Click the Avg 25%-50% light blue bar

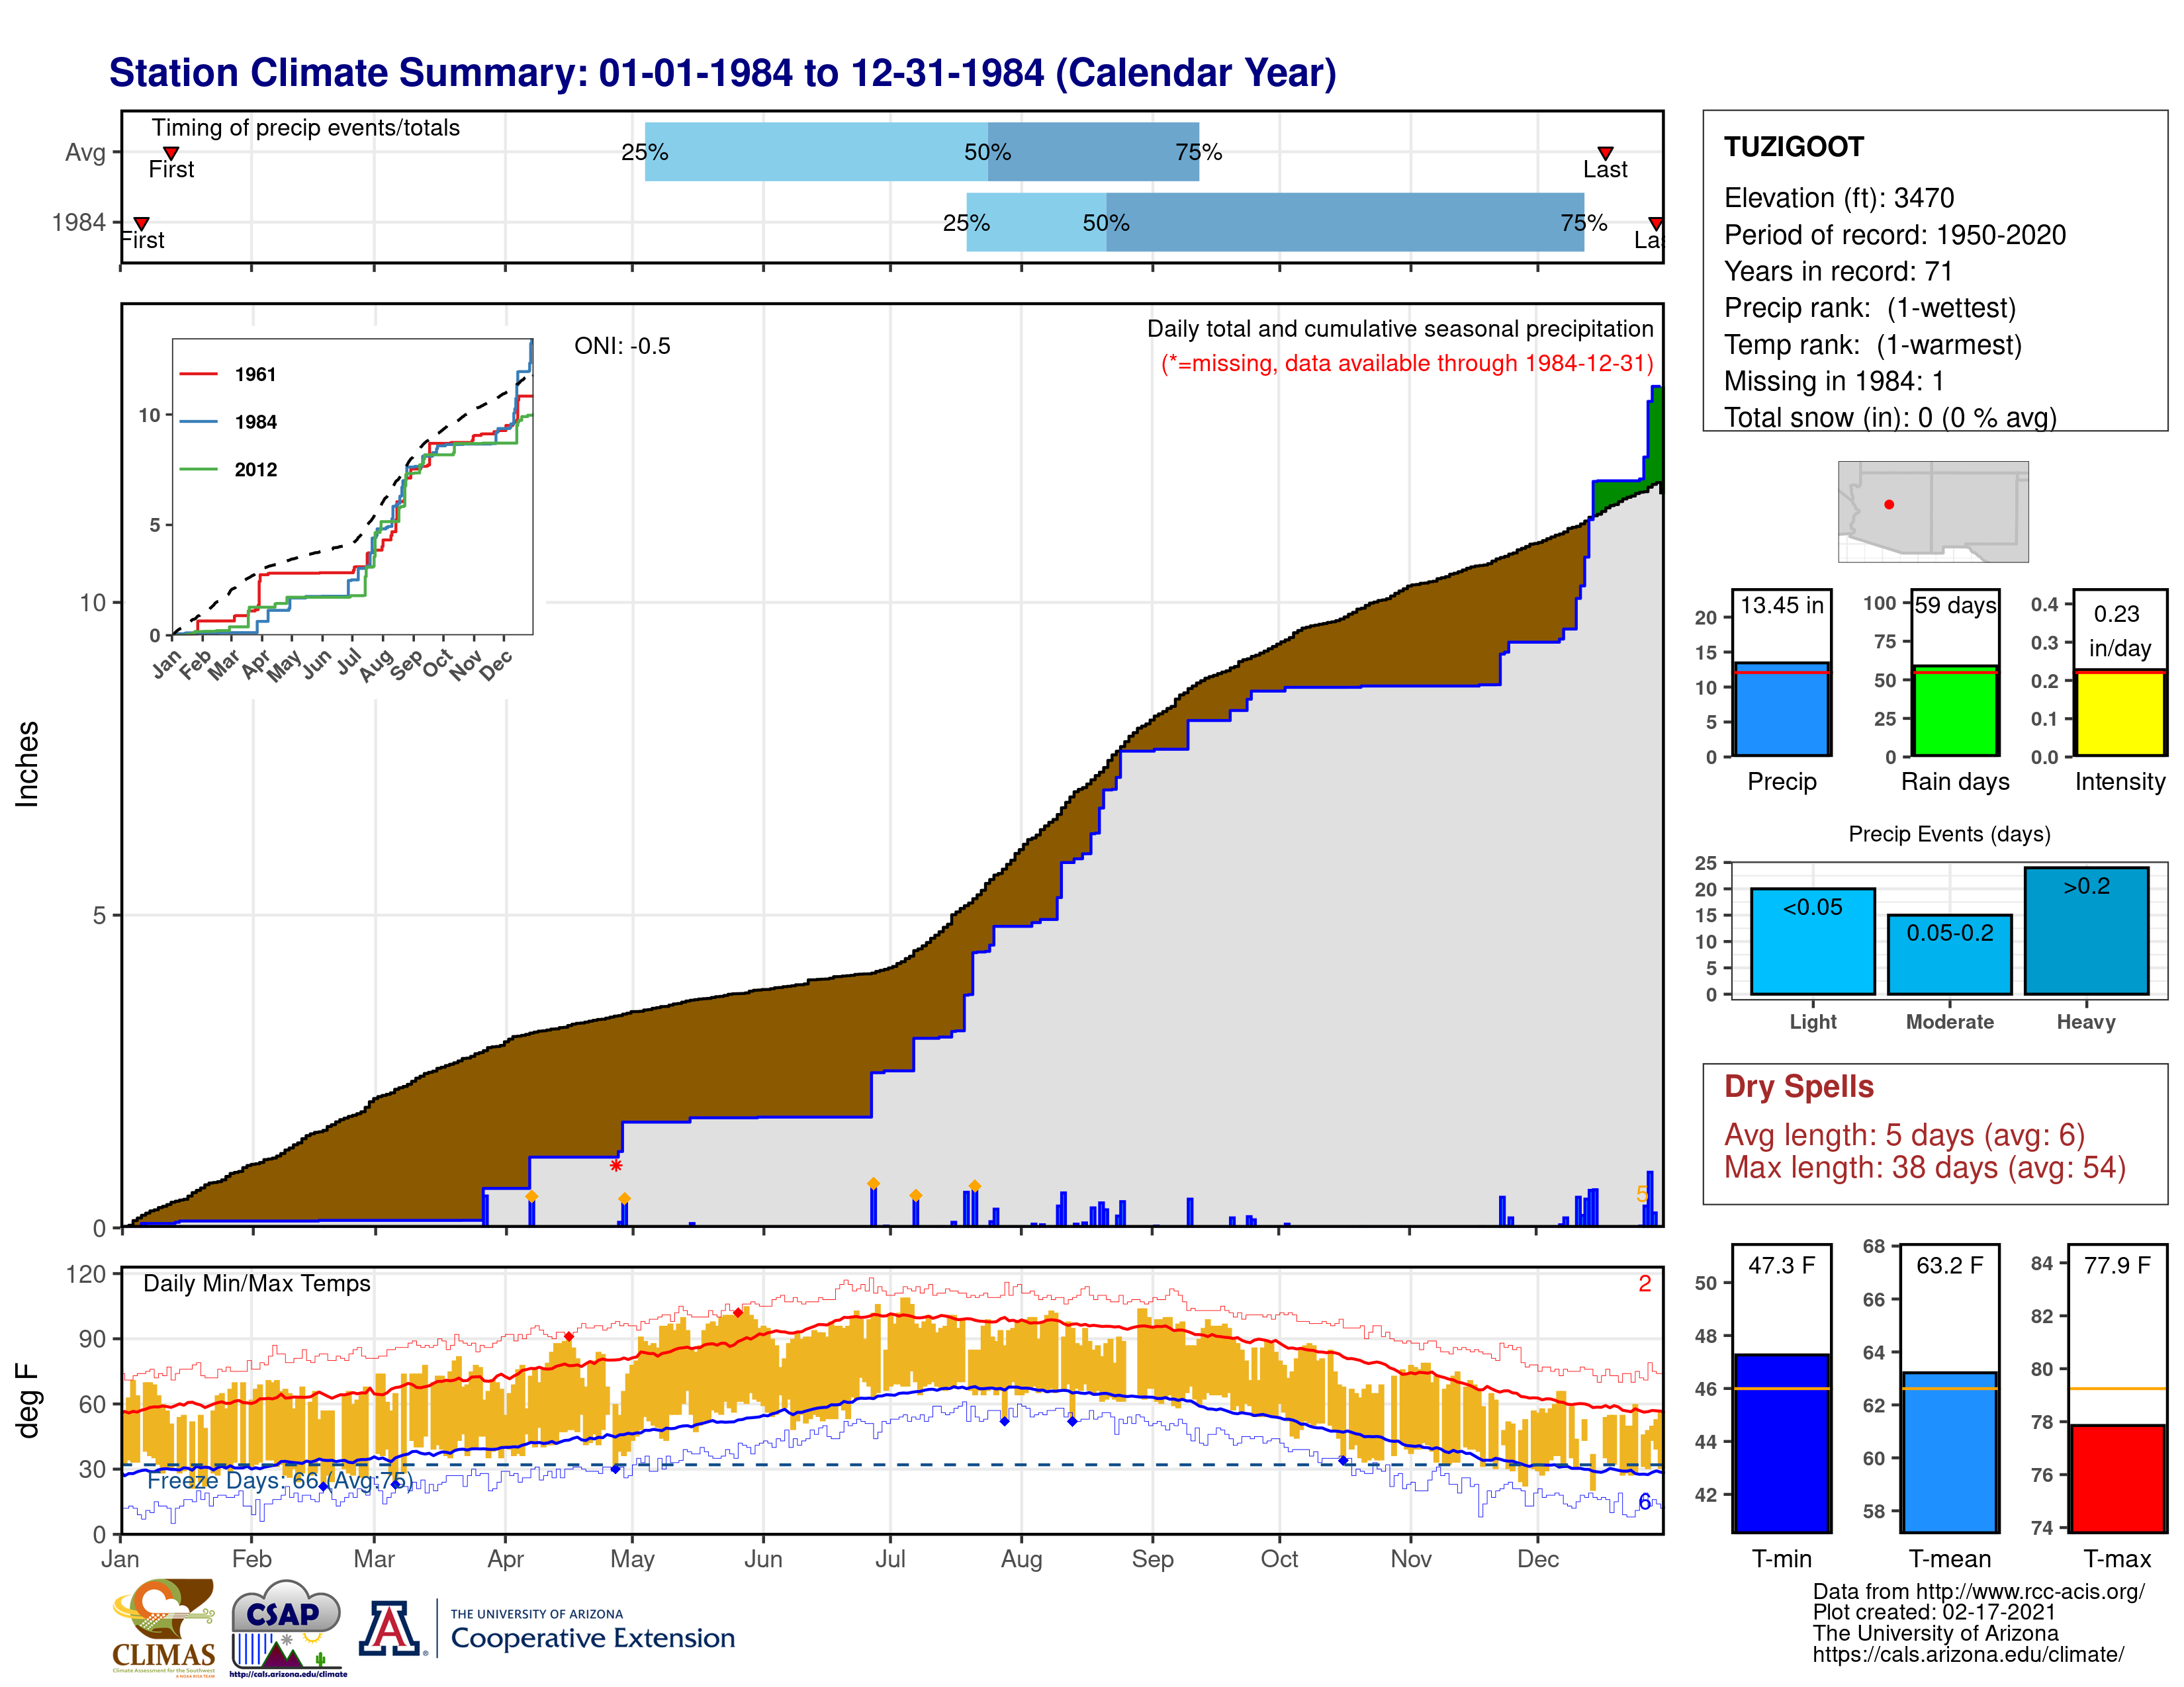(816, 152)
